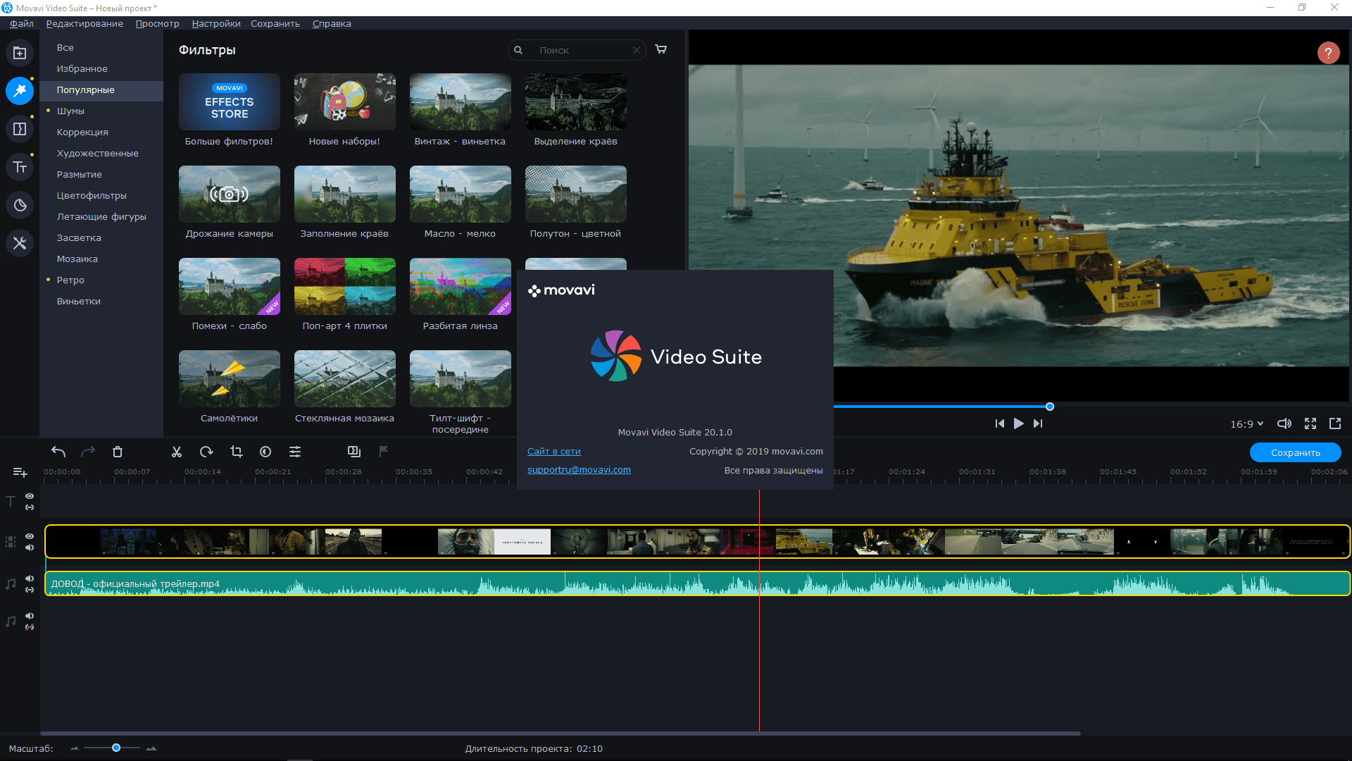
Task: Open the Просмотр menu
Action: [x=157, y=23]
